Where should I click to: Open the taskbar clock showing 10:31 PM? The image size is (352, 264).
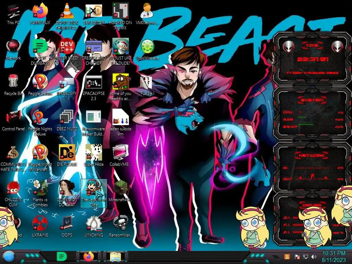(333, 256)
